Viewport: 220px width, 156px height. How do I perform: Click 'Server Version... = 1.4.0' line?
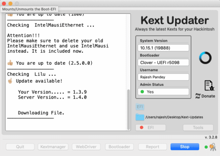pyautogui.click(x=52, y=97)
